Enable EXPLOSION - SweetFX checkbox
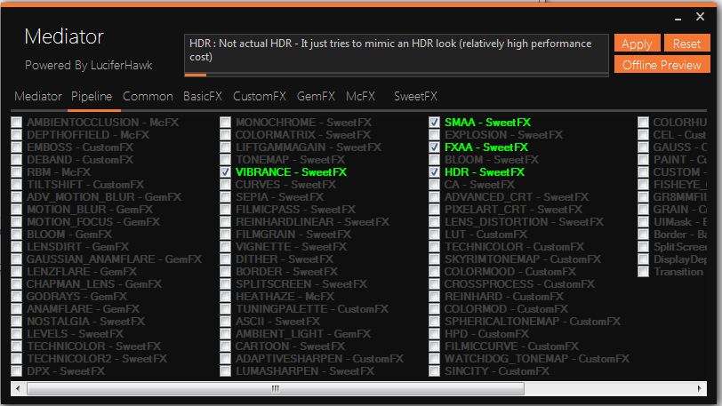 [434, 135]
